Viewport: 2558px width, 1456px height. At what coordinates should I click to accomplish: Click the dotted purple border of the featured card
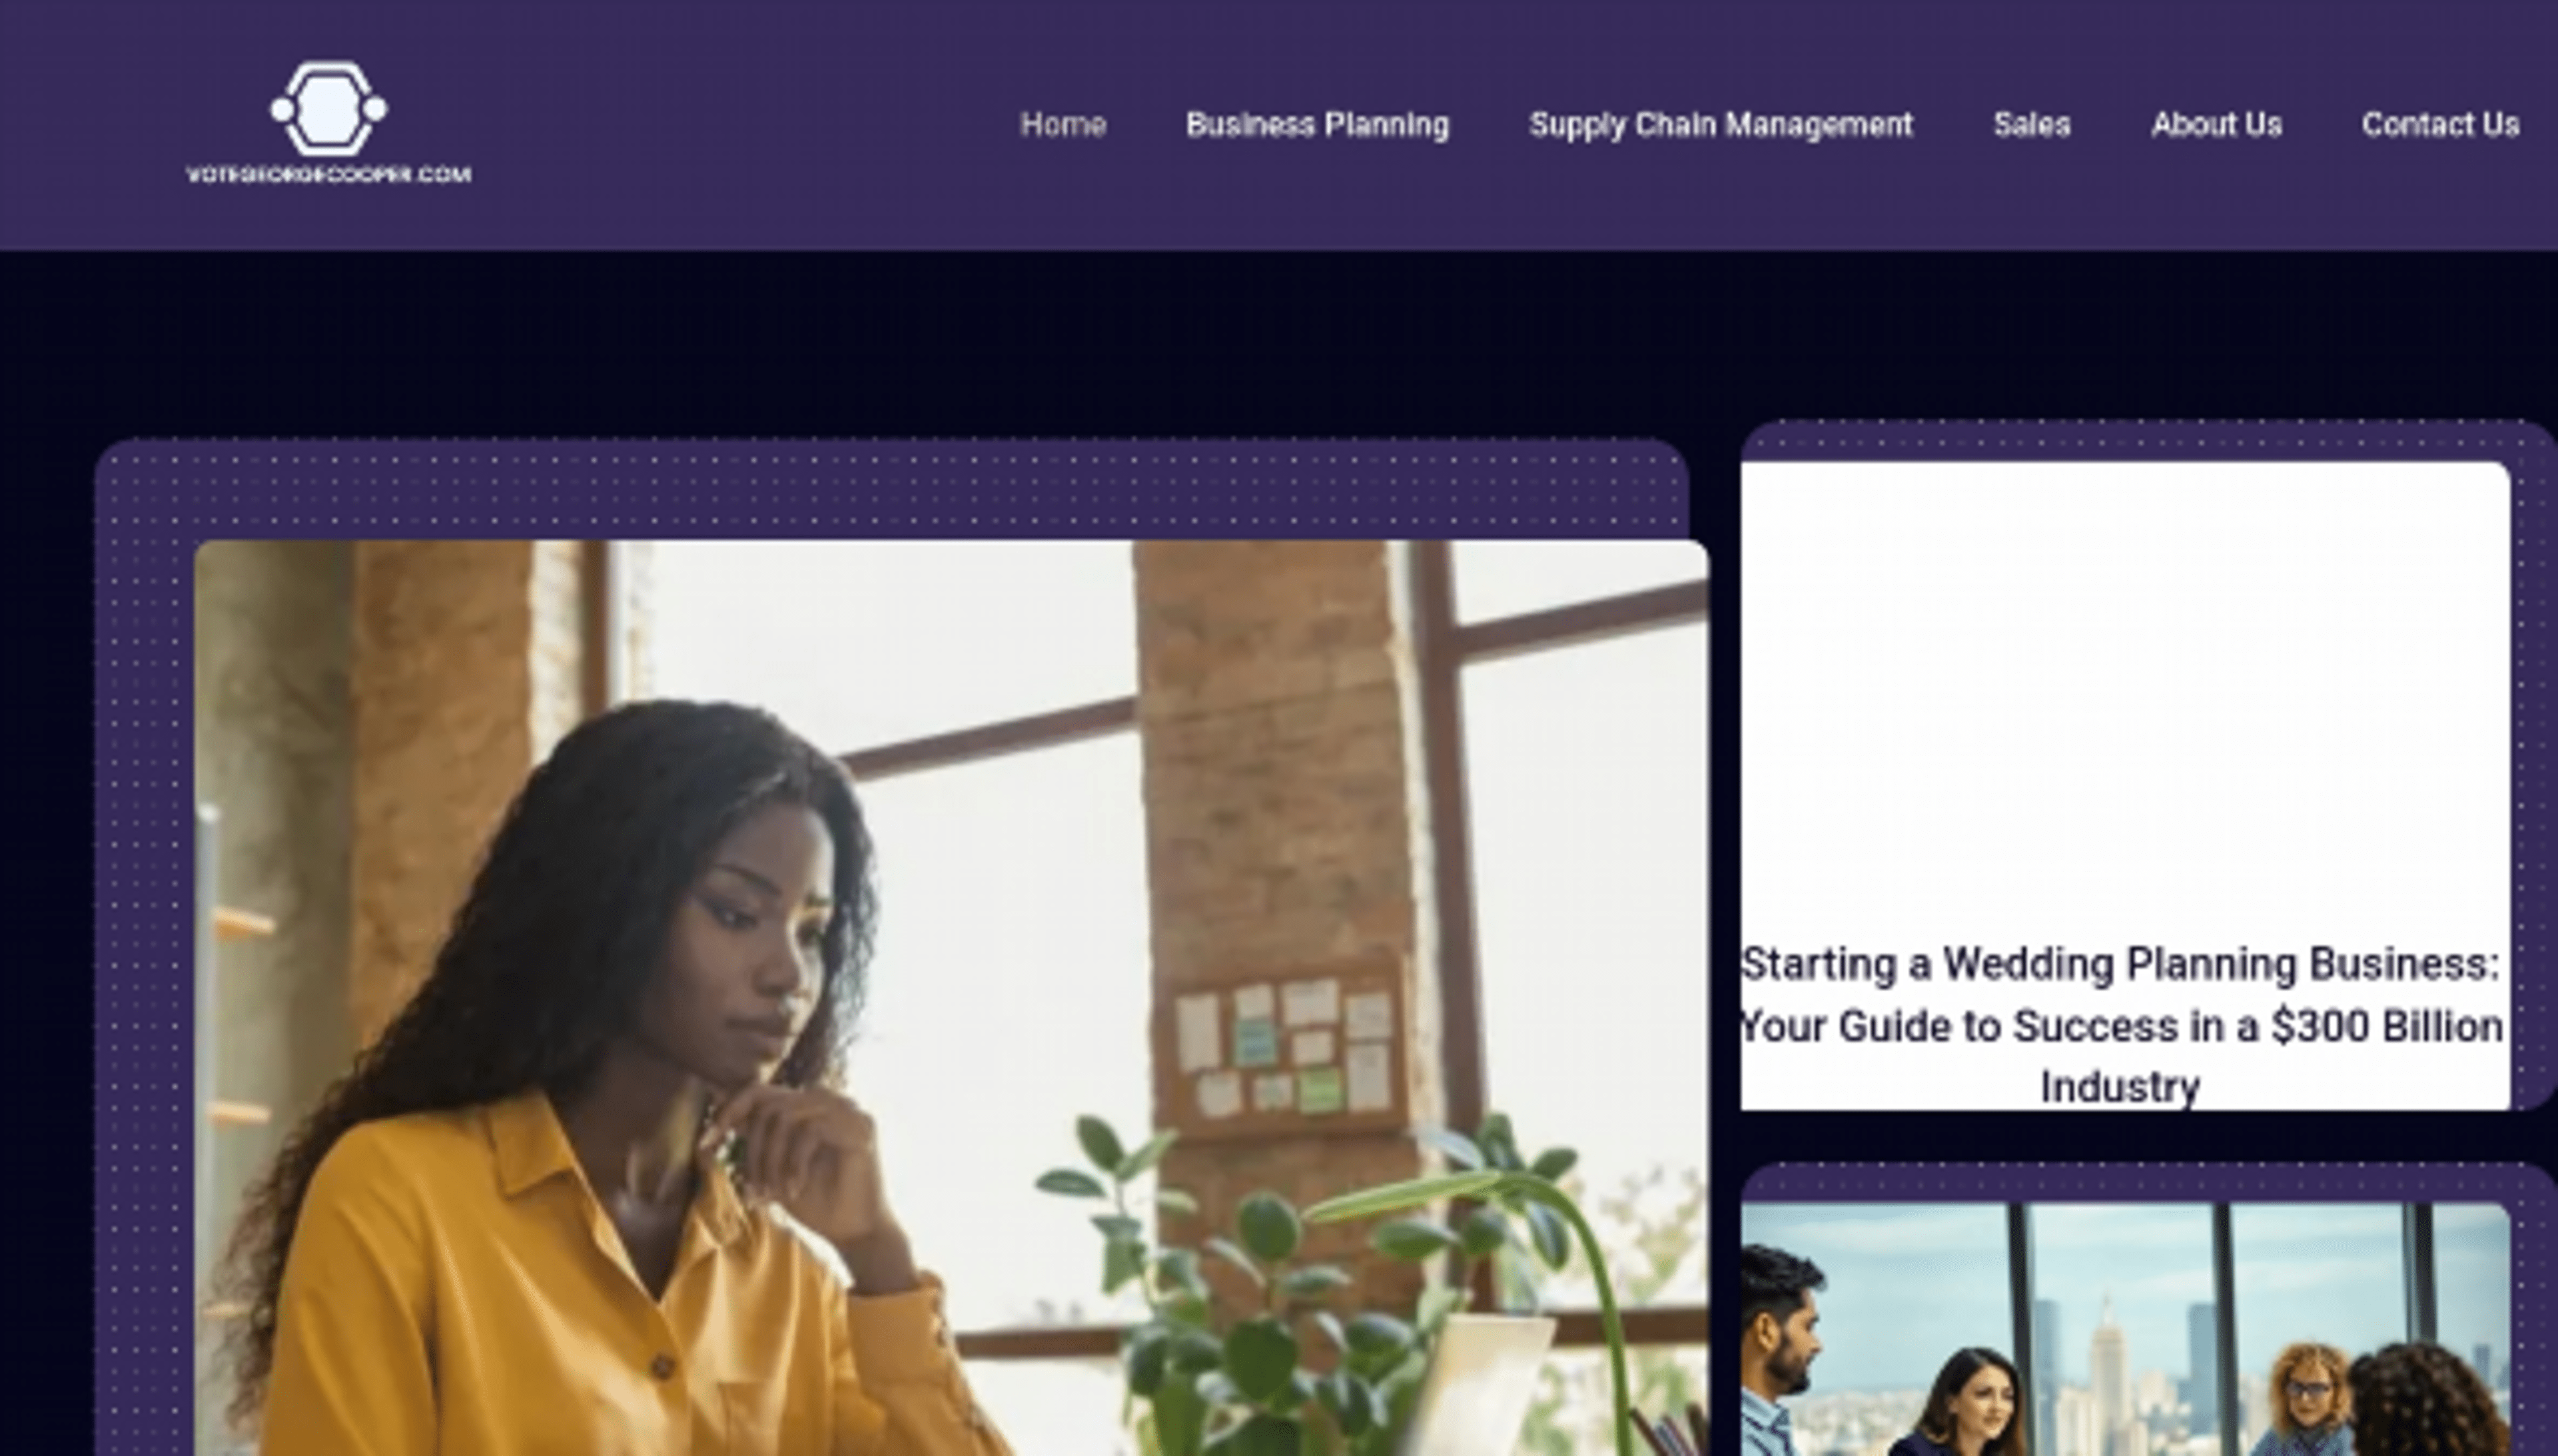pos(890,490)
